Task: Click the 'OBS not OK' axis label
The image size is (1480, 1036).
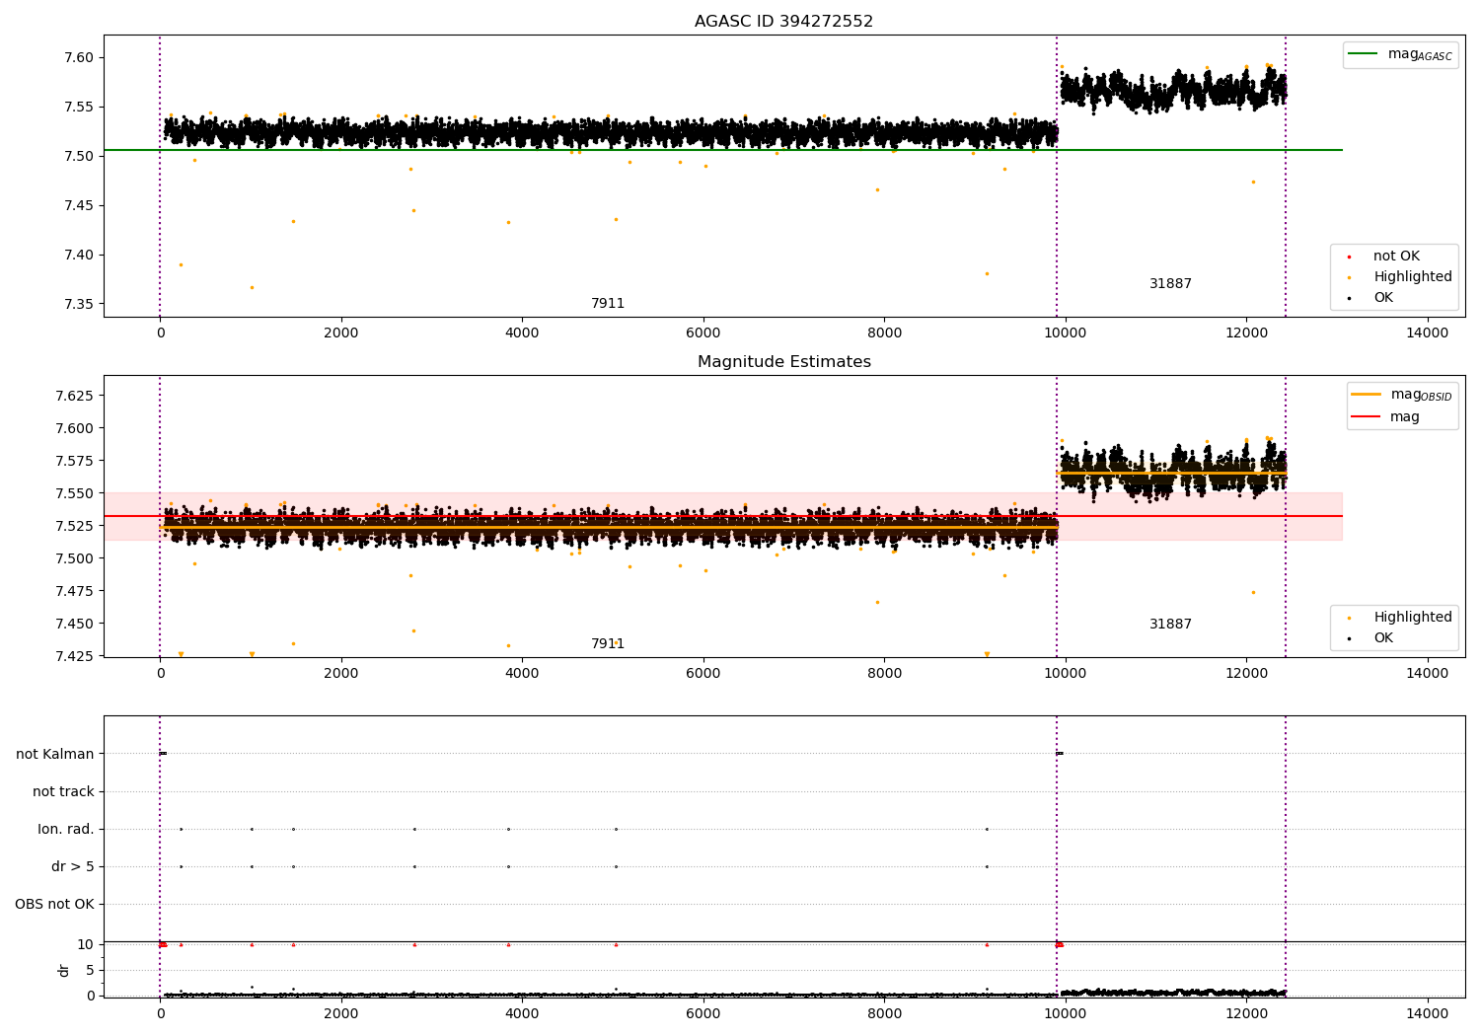Action: click(x=55, y=904)
